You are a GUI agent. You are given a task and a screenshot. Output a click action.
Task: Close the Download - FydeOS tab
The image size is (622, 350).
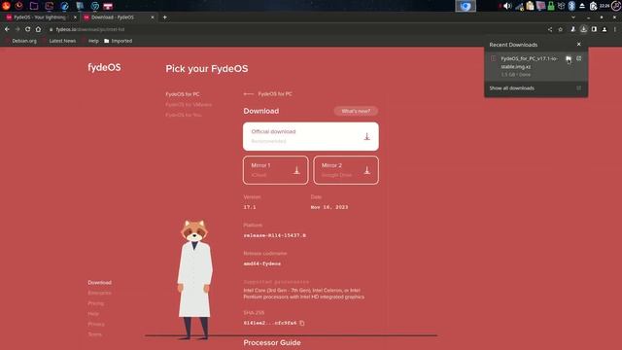pos(153,17)
